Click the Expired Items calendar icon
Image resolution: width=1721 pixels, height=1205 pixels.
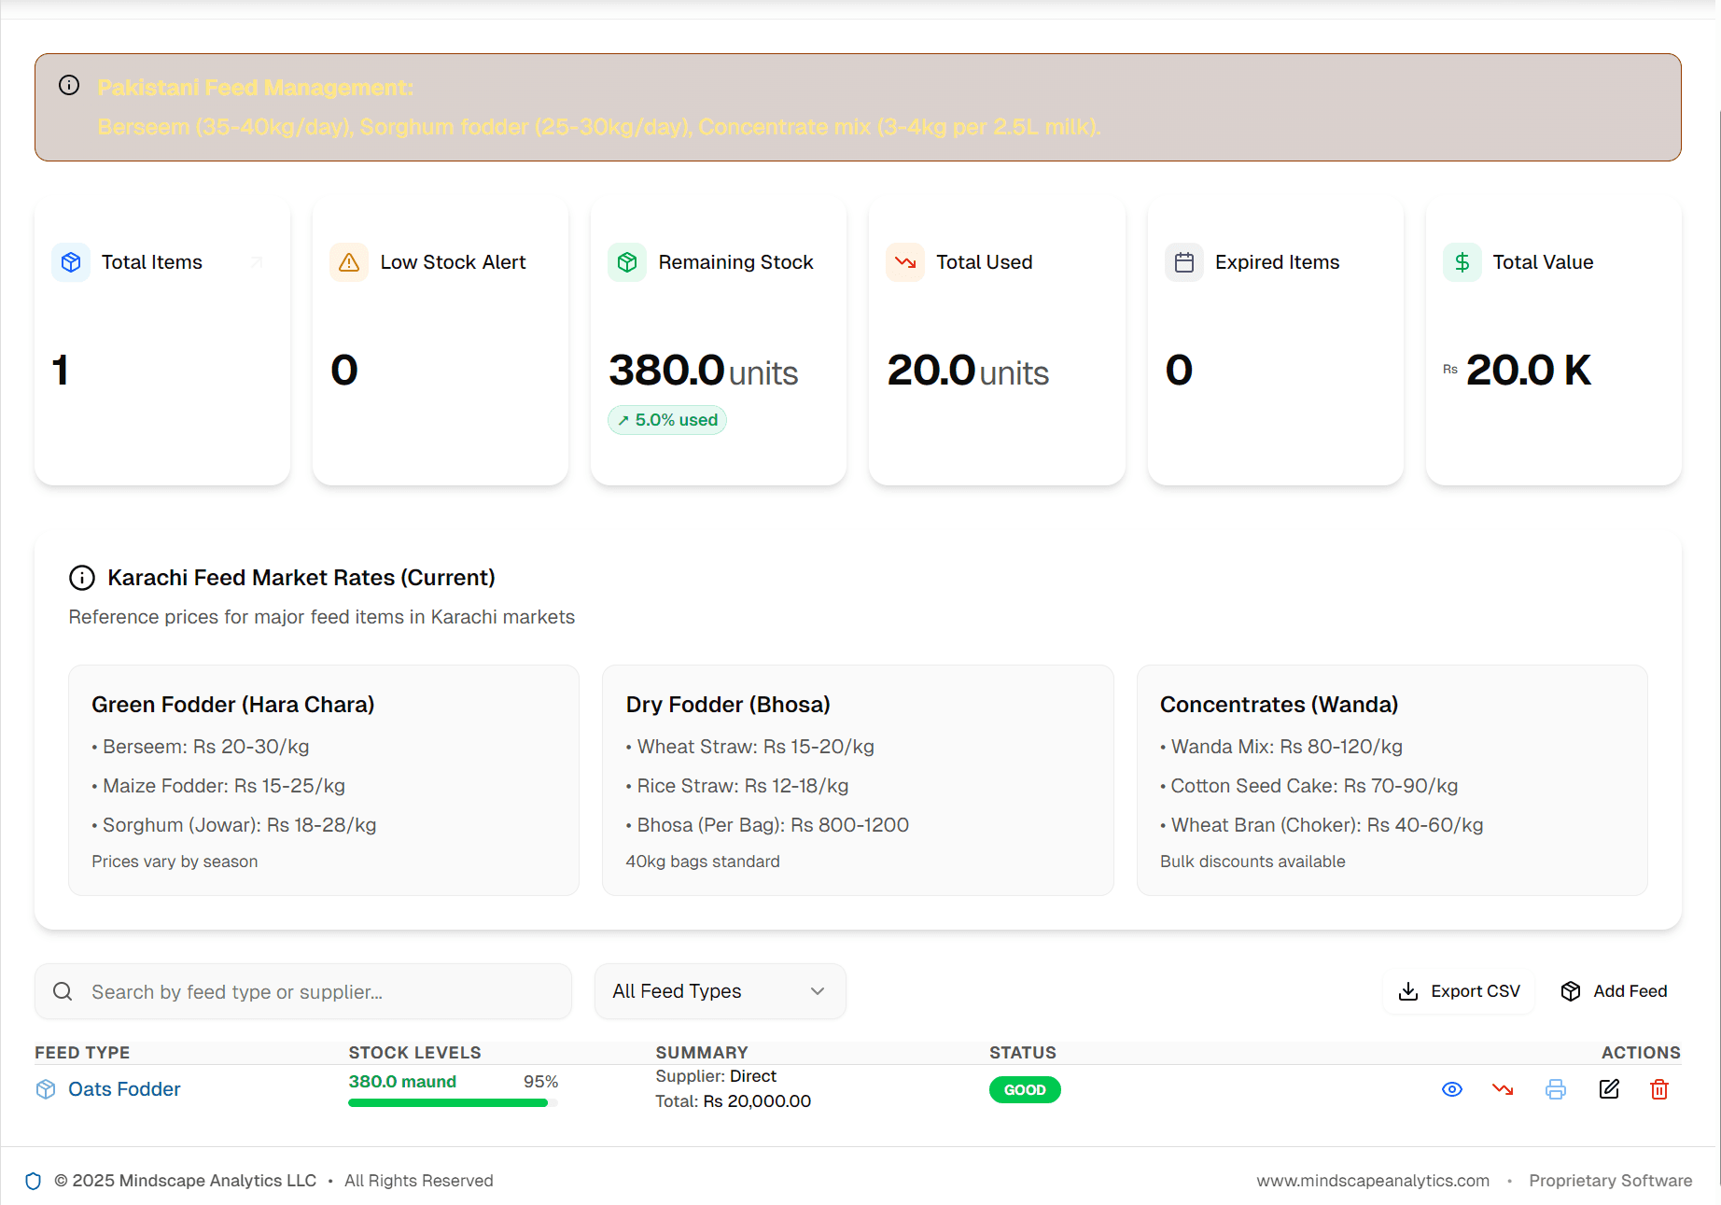coord(1183,262)
